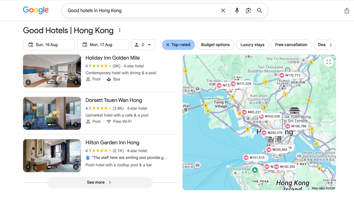Open check-in date Sun, 16 Aug
Viewport: 354px width, 201px height.
pyautogui.click(x=49, y=45)
